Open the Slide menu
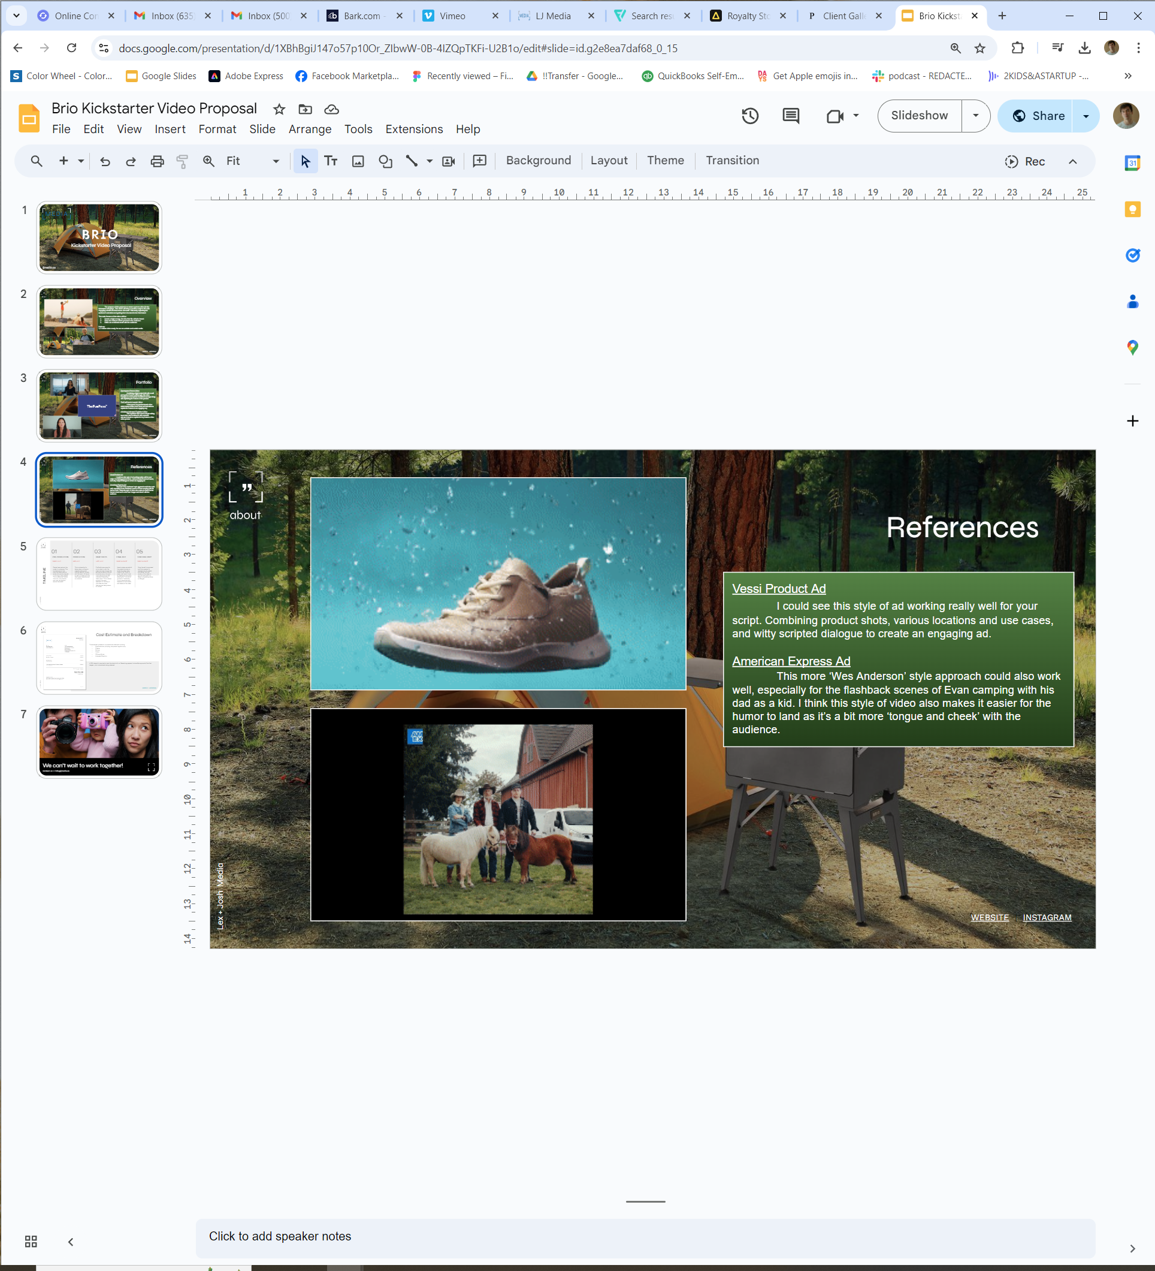1155x1271 pixels. tap(262, 129)
